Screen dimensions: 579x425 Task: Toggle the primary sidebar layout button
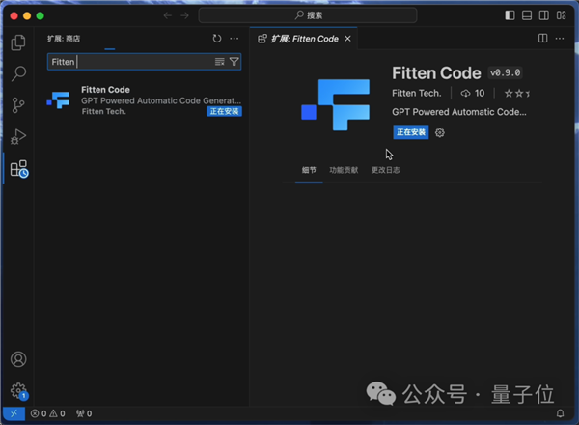pos(510,15)
